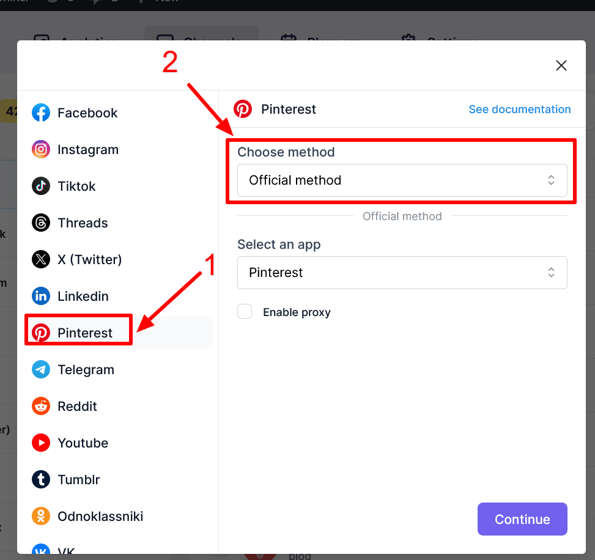Click the Reddit logo icon
The height and width of the screenshot is (560, 595).
coord(41,407)
